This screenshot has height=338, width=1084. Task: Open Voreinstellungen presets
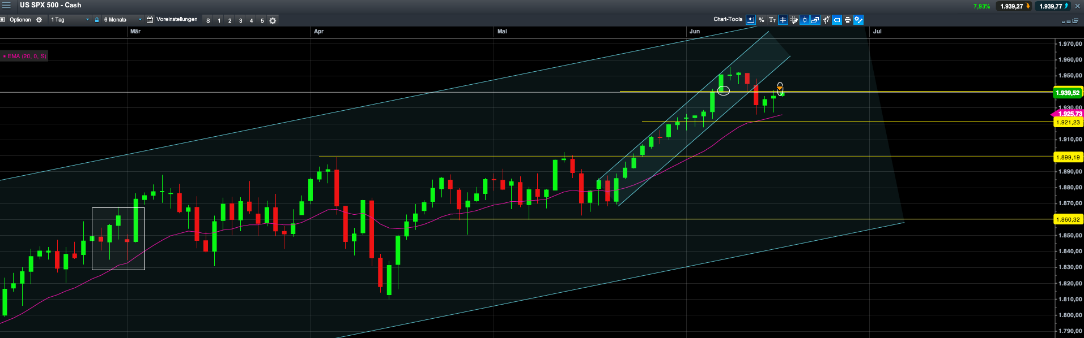point(177,19)
